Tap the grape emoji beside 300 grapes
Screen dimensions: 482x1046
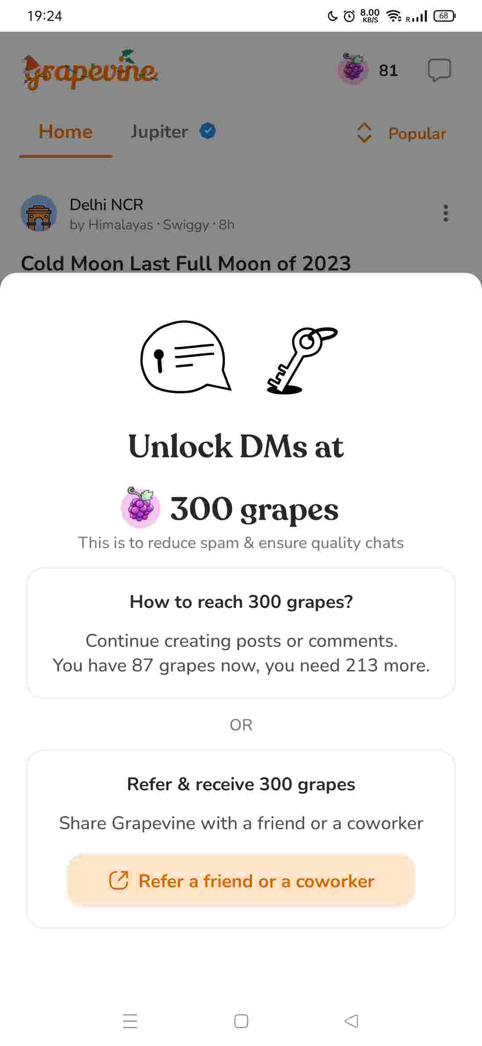(x=141, y=508)
